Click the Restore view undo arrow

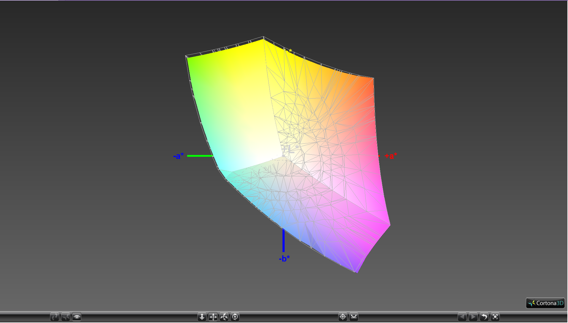pyautogui.click(x=484, y=317)
